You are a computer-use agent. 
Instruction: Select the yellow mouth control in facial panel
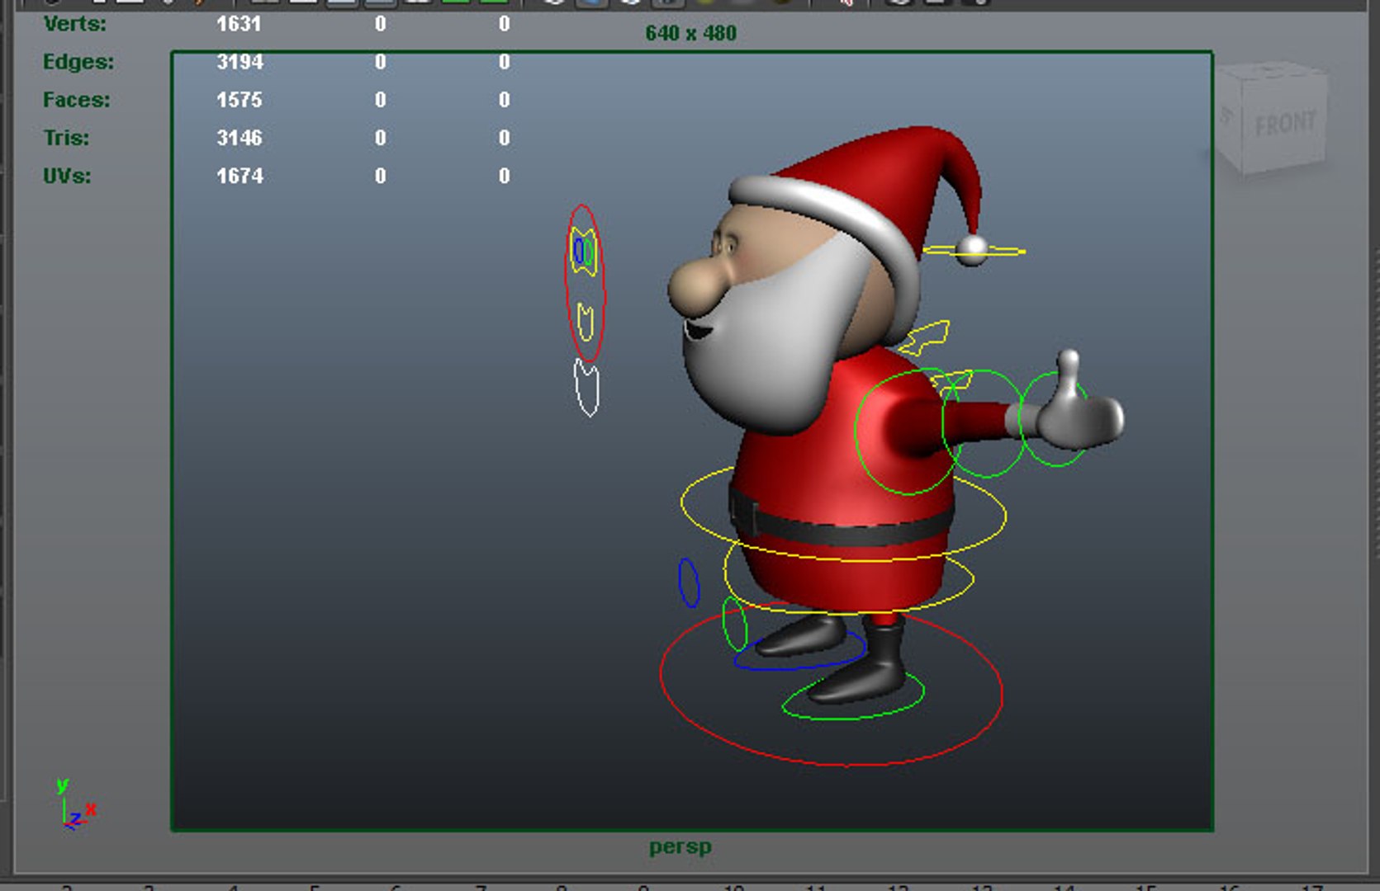point(586,322)
